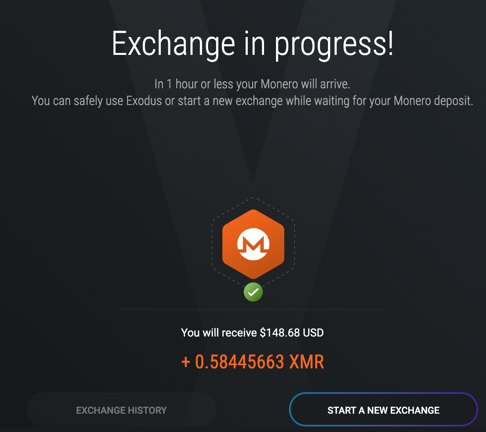The width and height of the screenshot is (486, 432).
Task: Select the orange 0.58445663 XMR amount
Action: click(x=253, y=362)
